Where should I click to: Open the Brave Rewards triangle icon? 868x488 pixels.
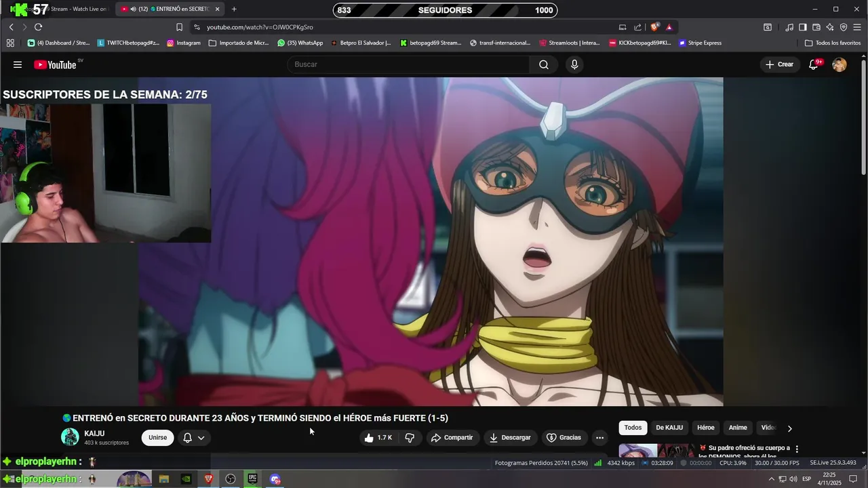pyautogui.click(x=669, y=27)
